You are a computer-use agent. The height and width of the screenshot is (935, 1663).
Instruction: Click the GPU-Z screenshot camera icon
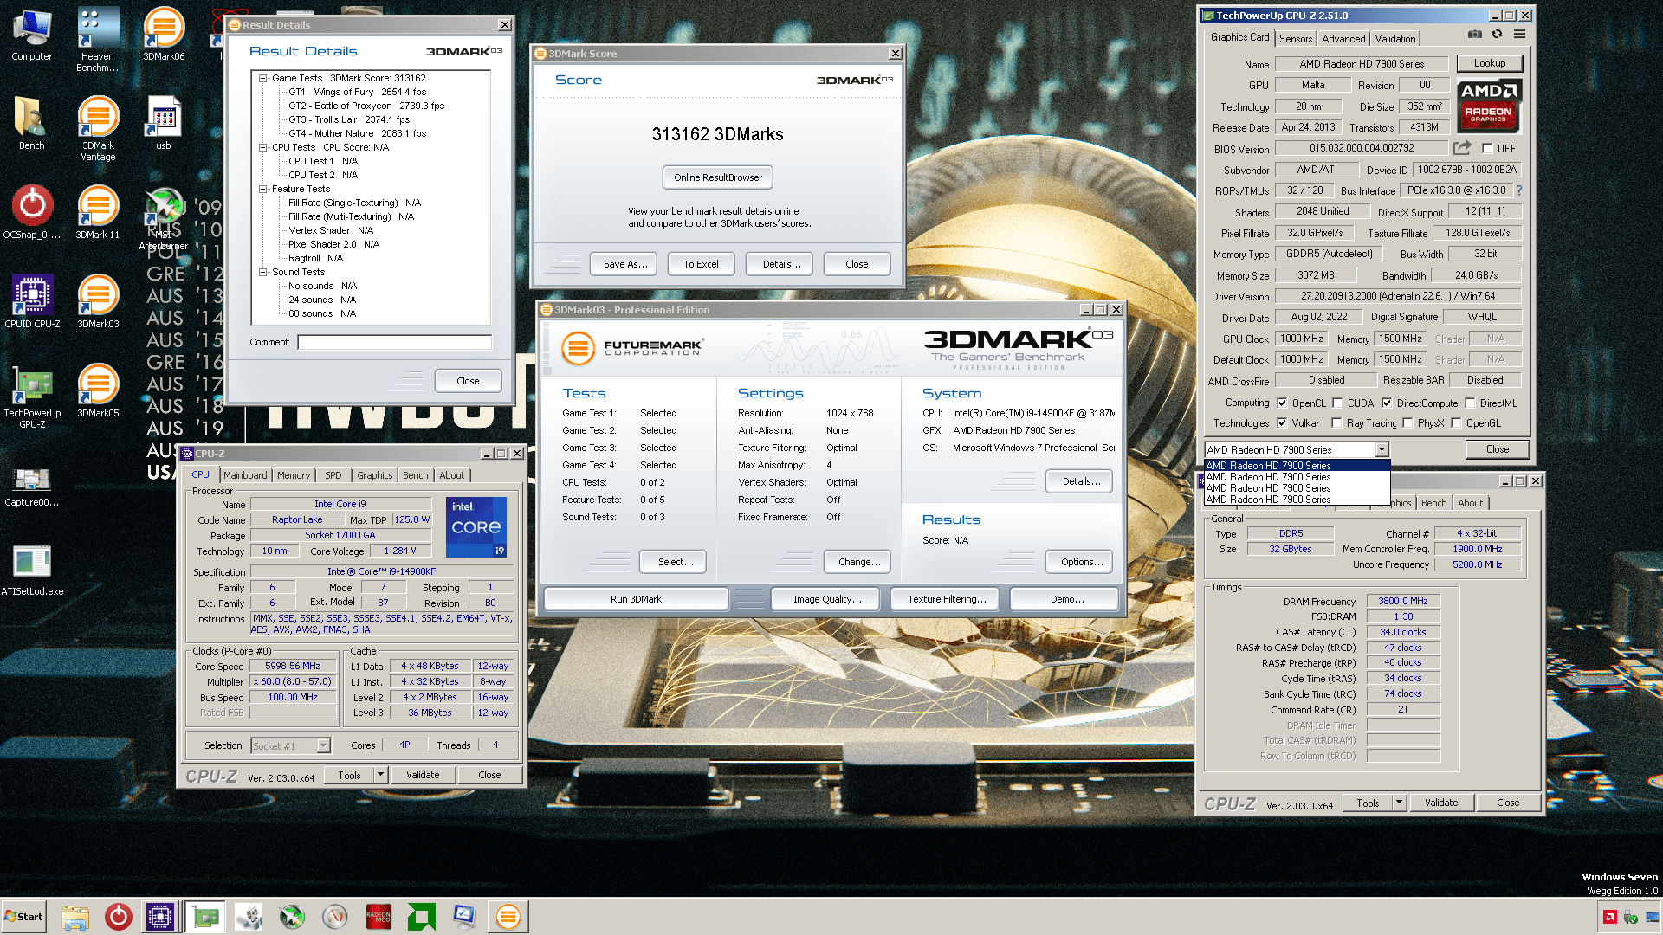point(1475,35)
